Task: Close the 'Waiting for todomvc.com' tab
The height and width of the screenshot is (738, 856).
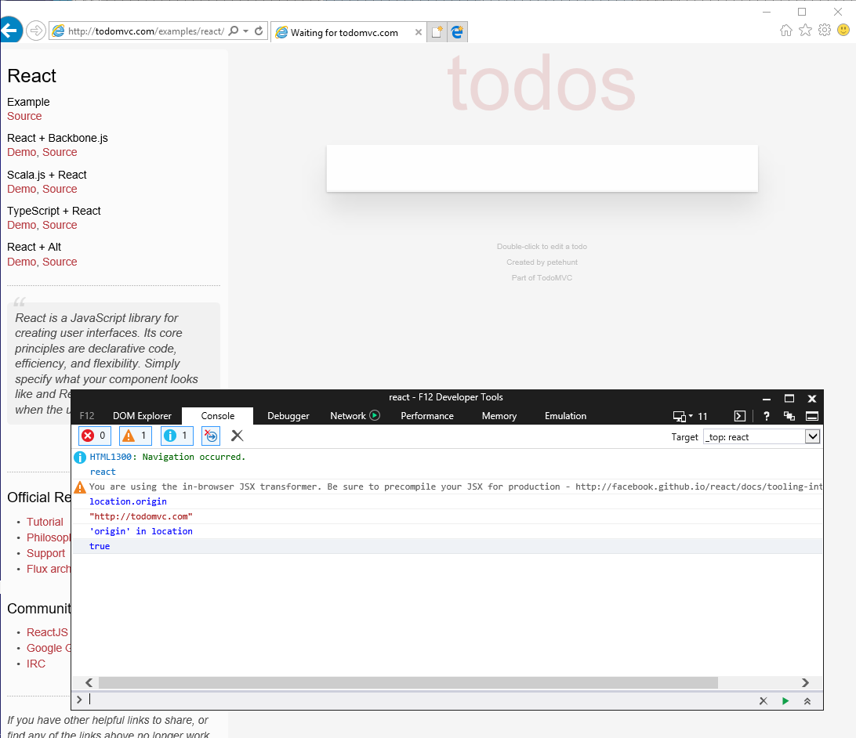Action: (418, 32)
